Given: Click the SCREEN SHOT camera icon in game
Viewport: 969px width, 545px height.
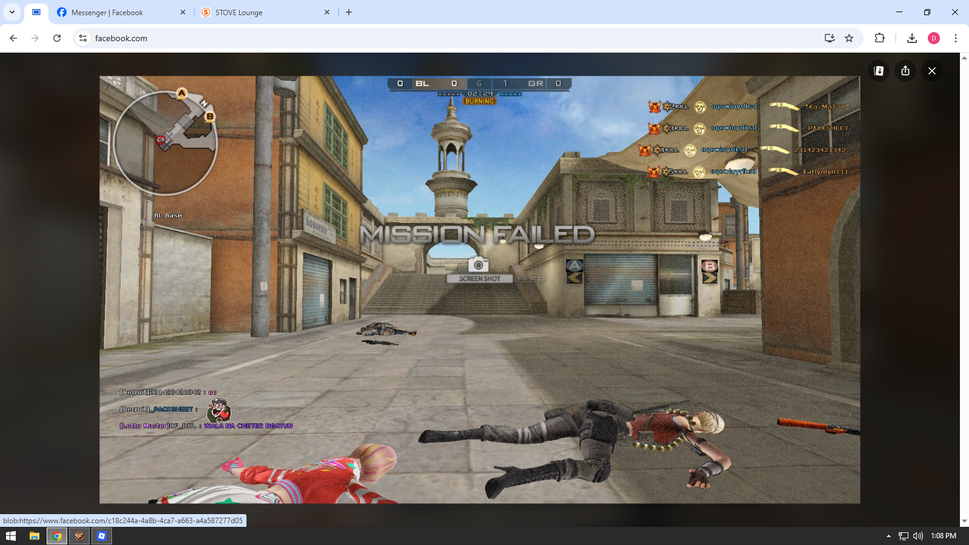Looking at the screenshot, I should tap(478, 264).
